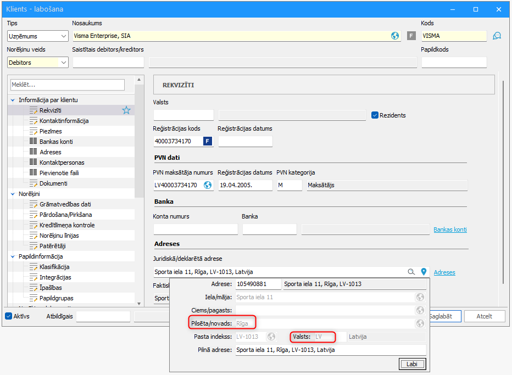Viewport: 512px width, 375px height.
Task: Select Pārdošana/Pirkšana in the tree
Action: click(65, 215)
